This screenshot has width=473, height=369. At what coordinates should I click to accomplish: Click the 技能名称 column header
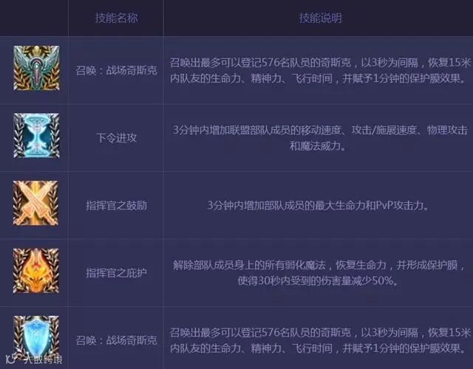coord(117,18)
